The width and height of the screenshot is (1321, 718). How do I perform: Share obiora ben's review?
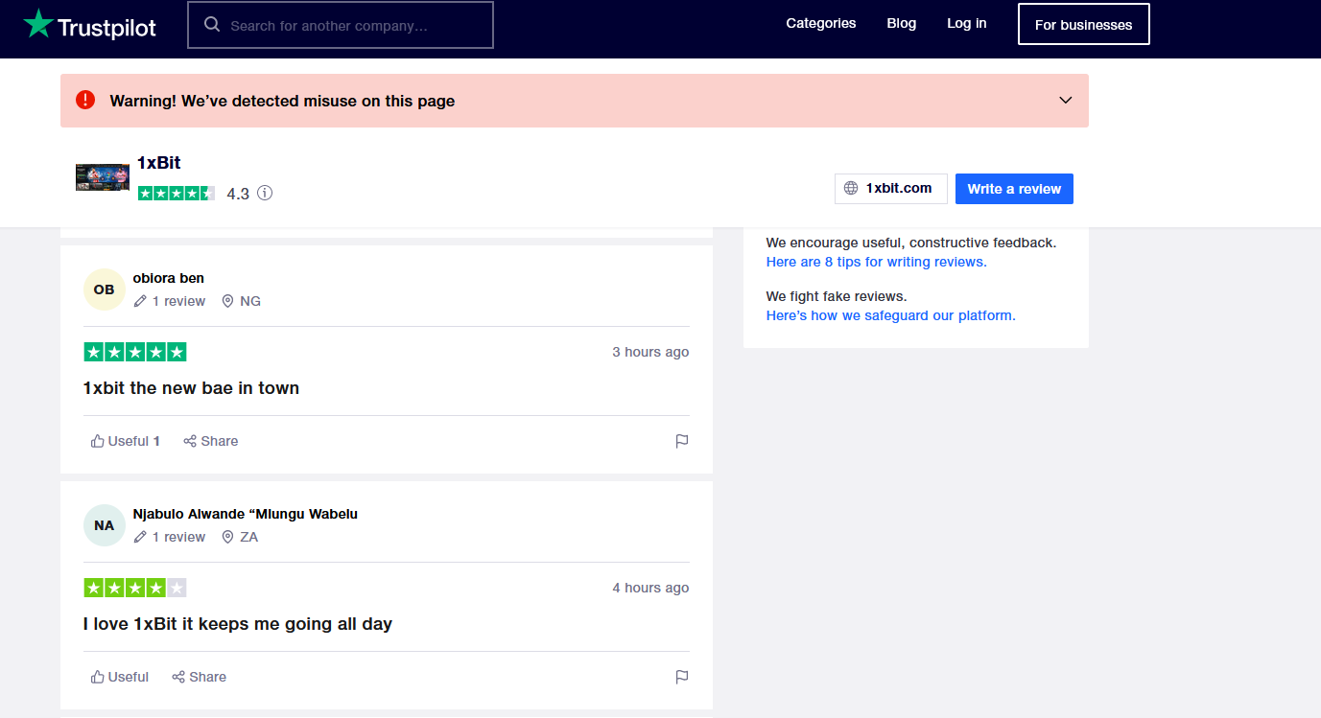pos(210,441)
